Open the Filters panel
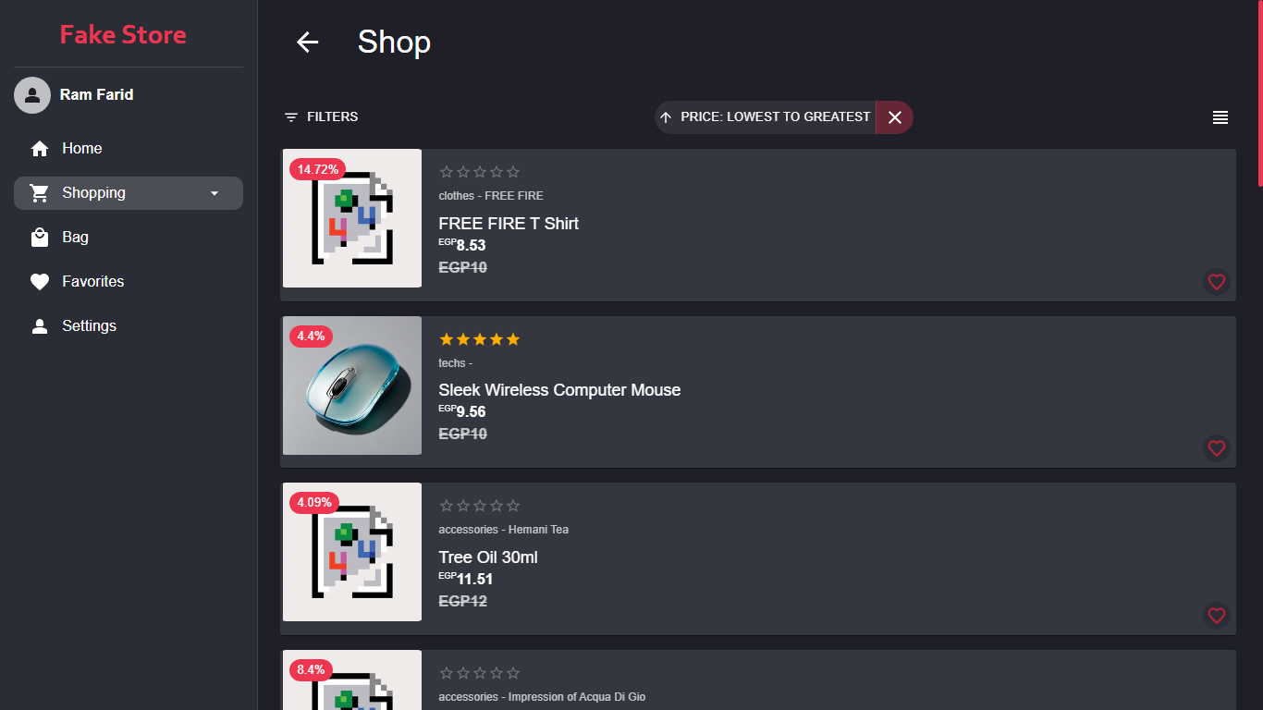Screen dimensions: 1263x710 (321, 117)
